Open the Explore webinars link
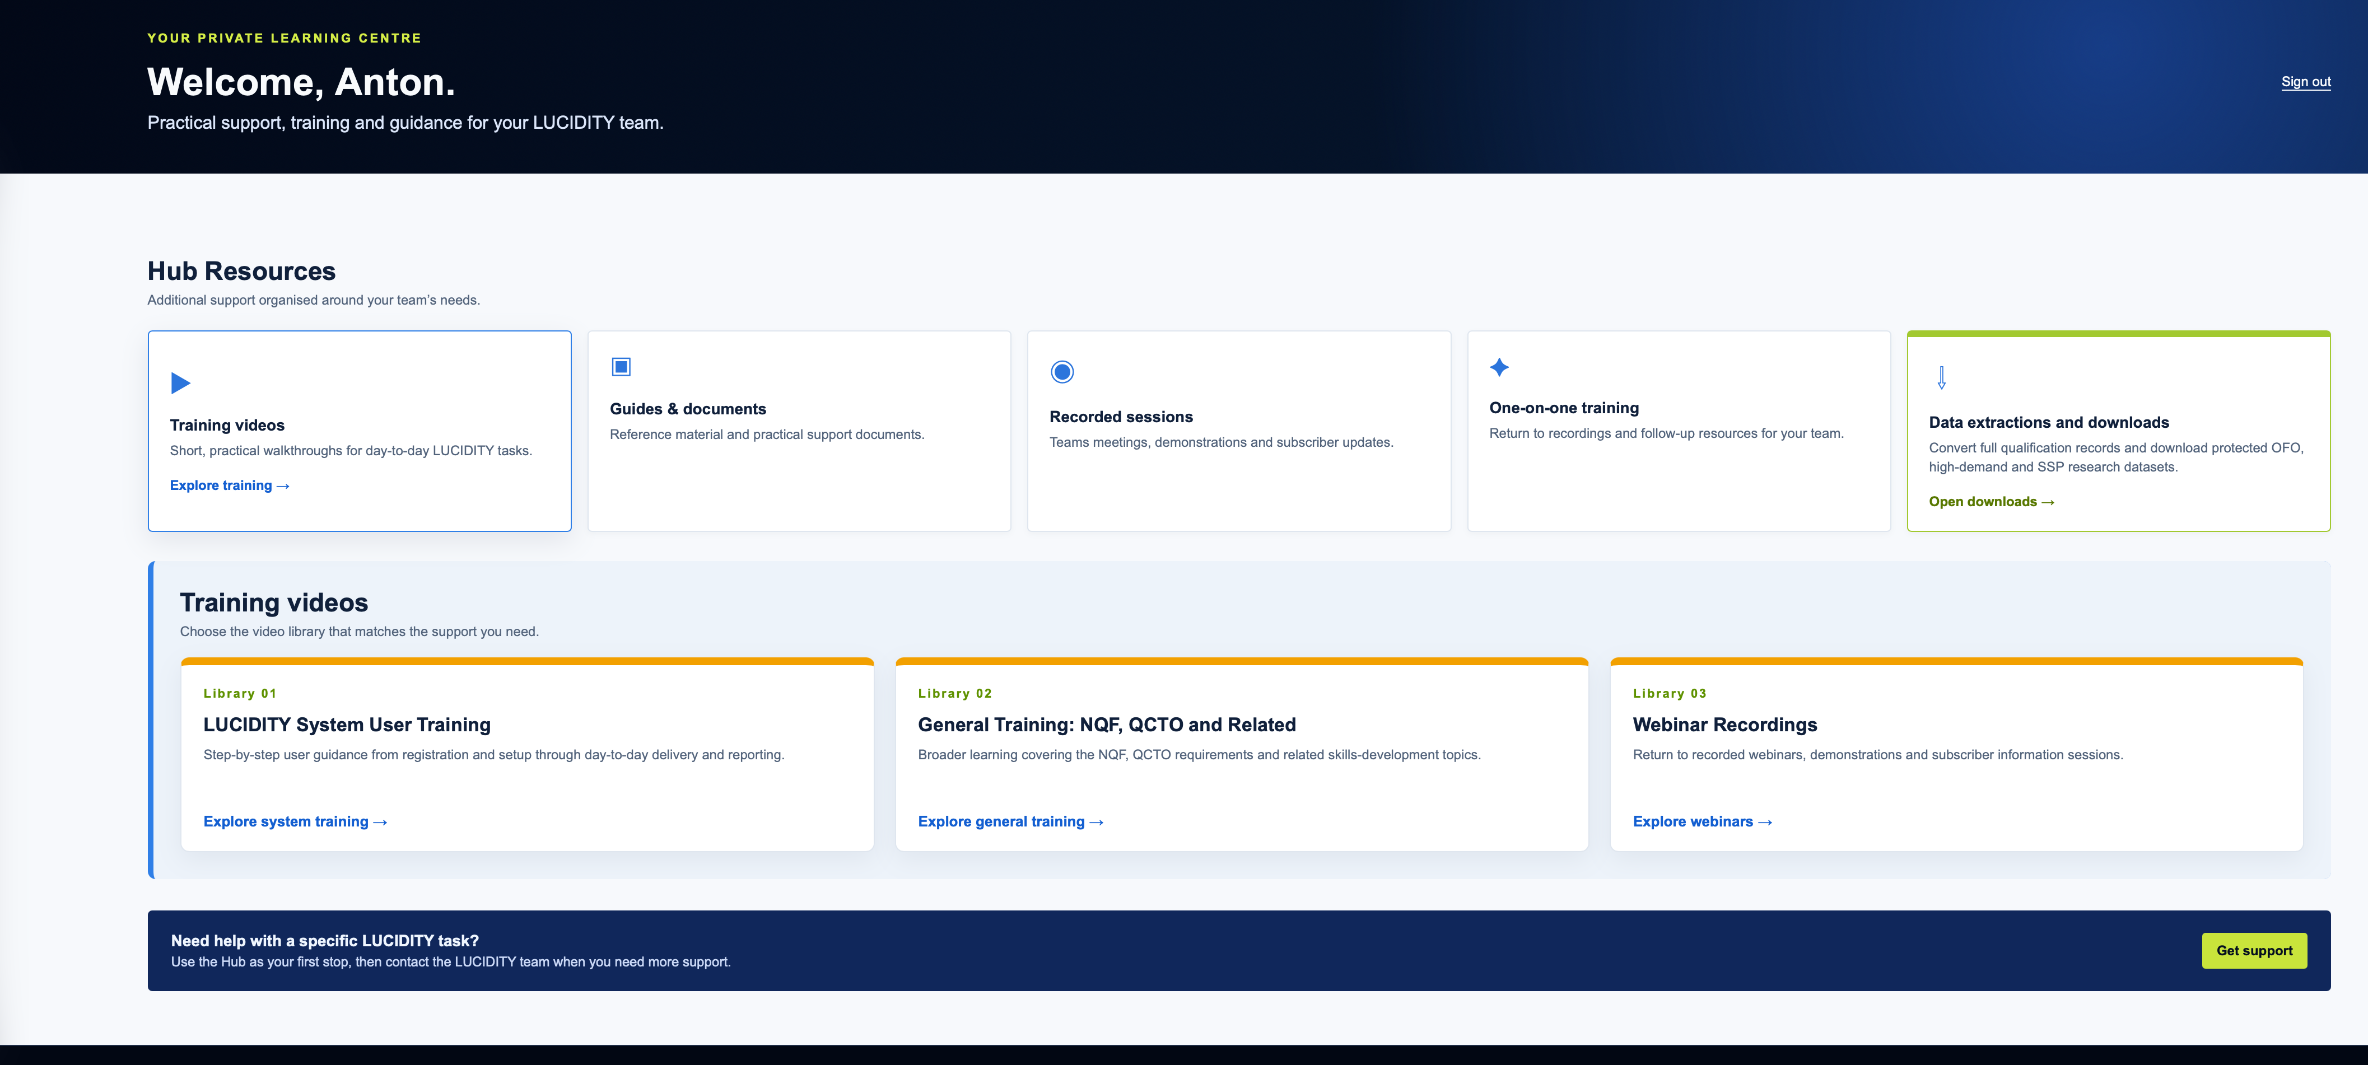Image resolution: width=2368 pixels, height=1065 pixels. [1703, 821]
